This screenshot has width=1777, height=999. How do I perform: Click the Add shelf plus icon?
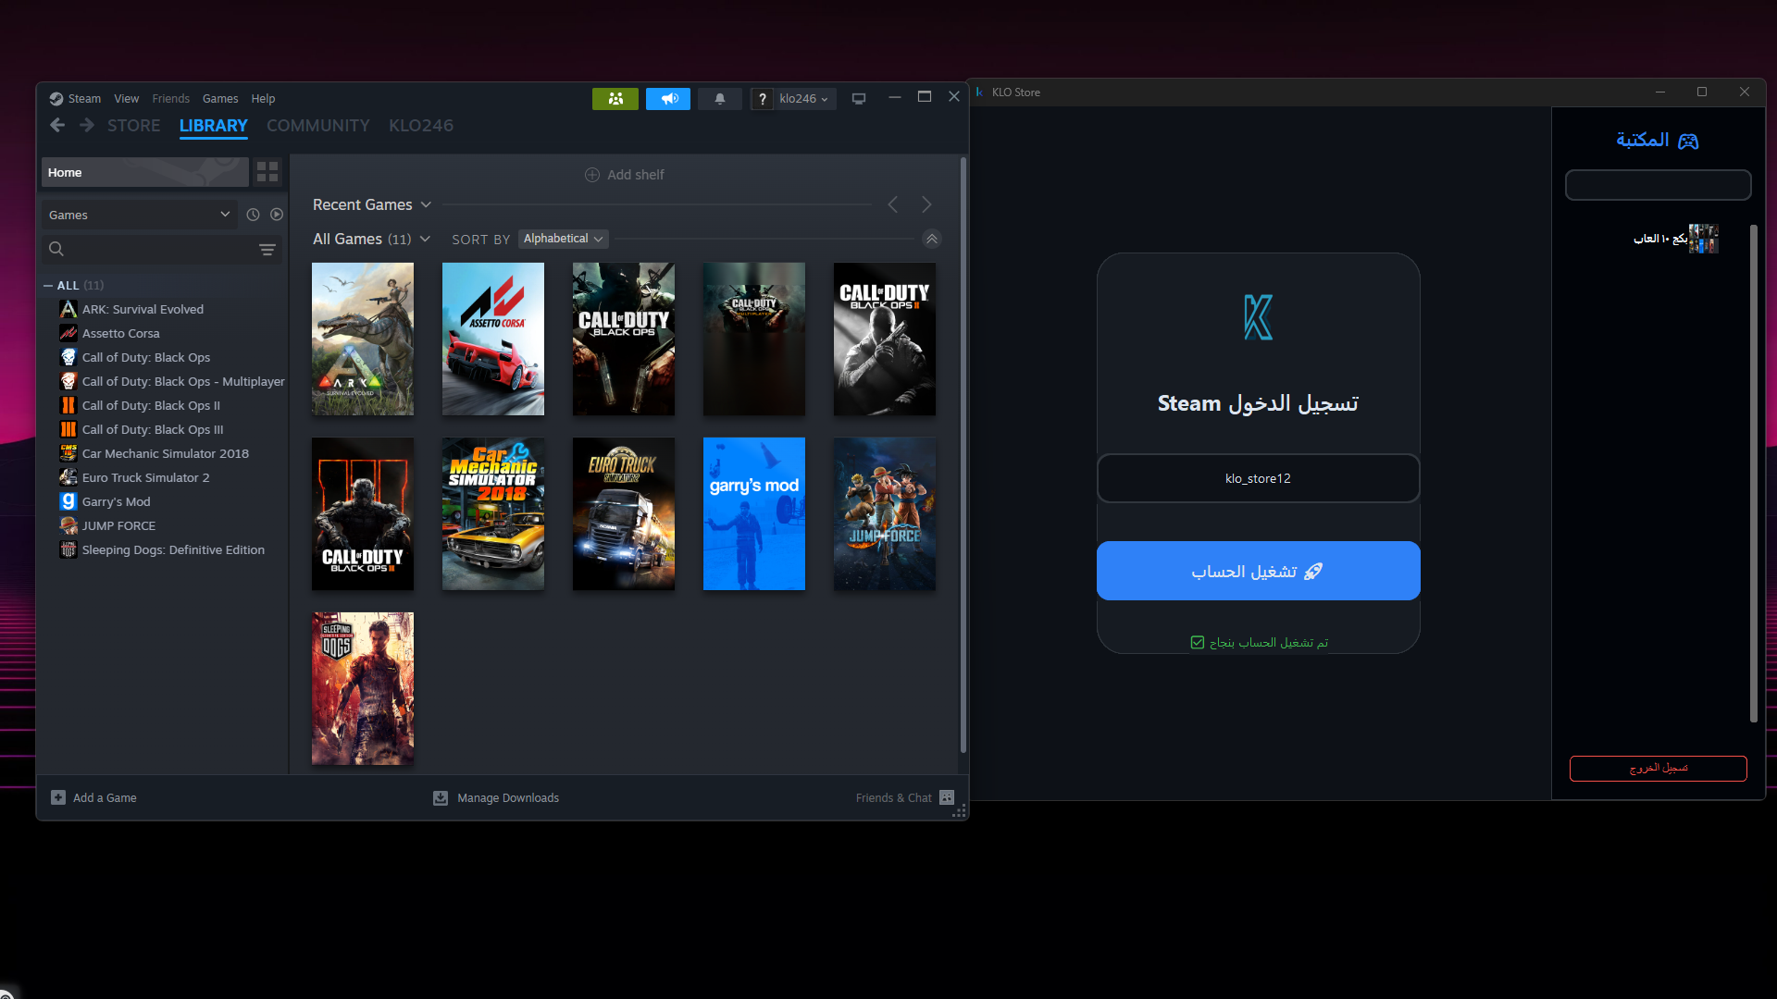(x=592, y=175)
